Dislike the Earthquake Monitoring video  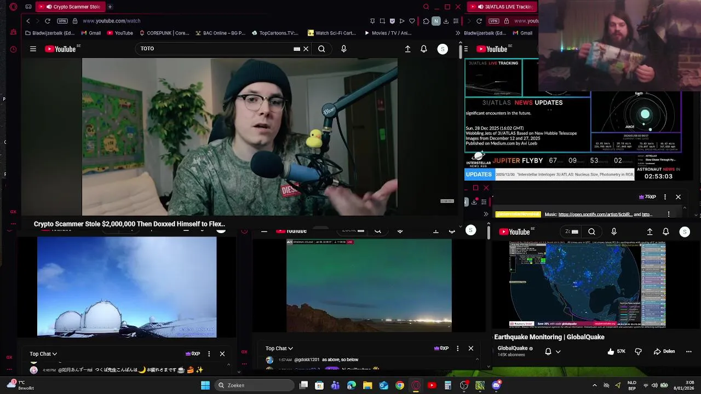[638, 351]
